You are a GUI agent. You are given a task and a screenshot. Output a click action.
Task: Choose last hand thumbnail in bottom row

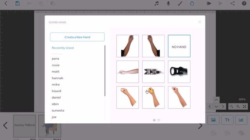[179, 98]
